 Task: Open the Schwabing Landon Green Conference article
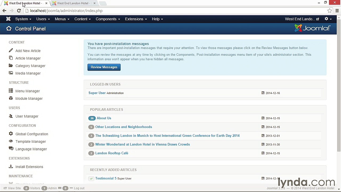pos(167,135)
